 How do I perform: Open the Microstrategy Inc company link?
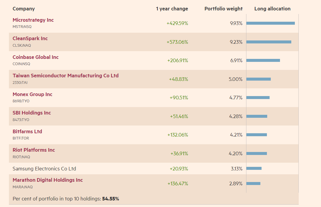coord(33,20)
